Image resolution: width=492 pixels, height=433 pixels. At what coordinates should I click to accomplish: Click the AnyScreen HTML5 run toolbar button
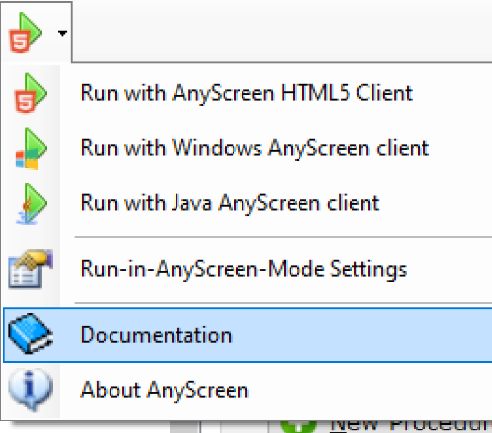click(27, 31)
